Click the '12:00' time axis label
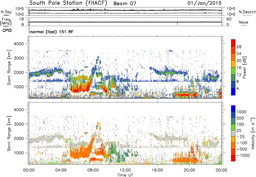 125,170
